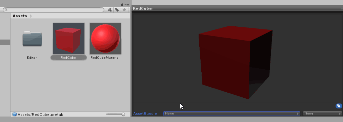Click the RedCube 3D preview area

point(237,58)
